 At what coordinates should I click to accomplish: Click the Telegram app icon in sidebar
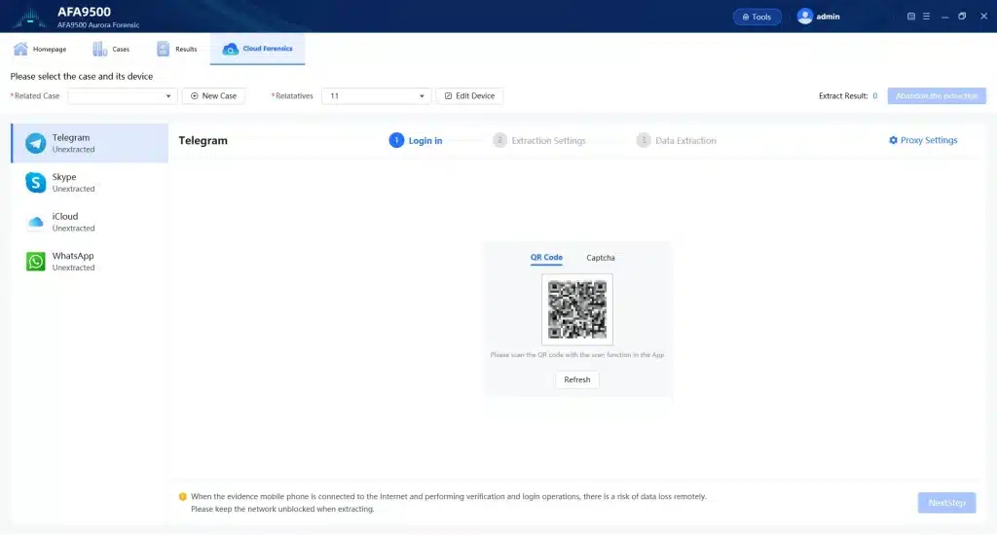(x=36, y=143)
